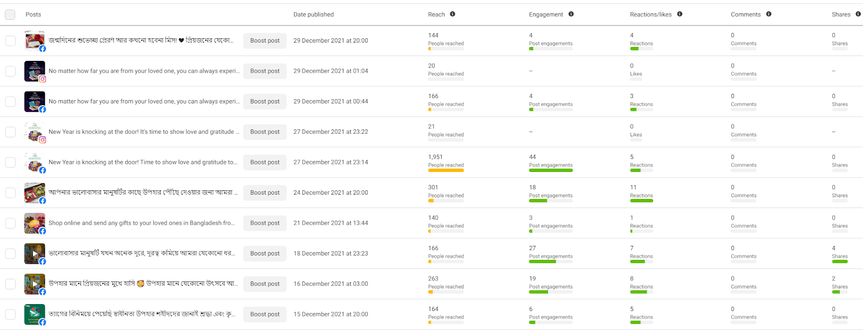The image size is (863, 331).
Task: Boost the 18 December 23:23 post
Action: [x=265, y=253]
